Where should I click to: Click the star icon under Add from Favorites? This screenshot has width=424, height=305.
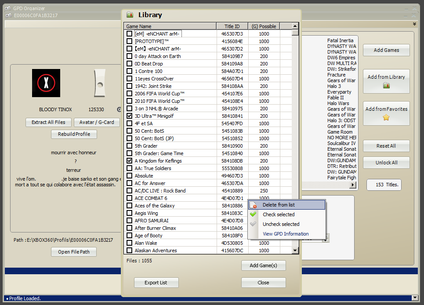pyautogui.click(x=386, y=117)
